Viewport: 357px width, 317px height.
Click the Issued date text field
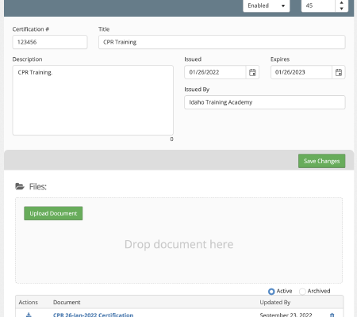(215, 72)
